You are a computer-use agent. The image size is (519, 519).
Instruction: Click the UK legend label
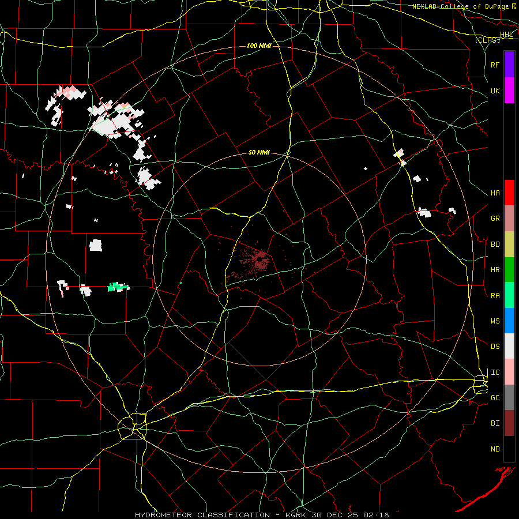tap(495, 91)
